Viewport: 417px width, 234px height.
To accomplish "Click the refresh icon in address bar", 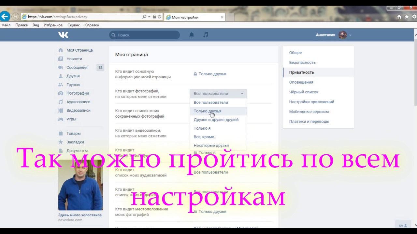I will click(159, 17).
